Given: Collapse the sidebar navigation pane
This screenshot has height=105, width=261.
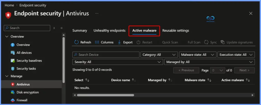Looking at the screenshot, I should click(x=62, y=28).
